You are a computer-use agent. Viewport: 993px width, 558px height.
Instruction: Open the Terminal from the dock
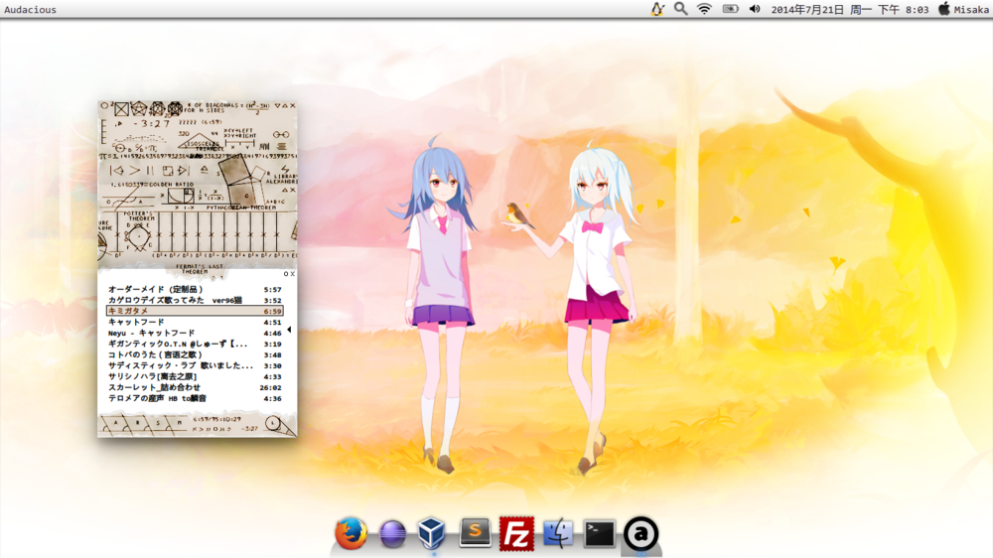tap(599, 533)
